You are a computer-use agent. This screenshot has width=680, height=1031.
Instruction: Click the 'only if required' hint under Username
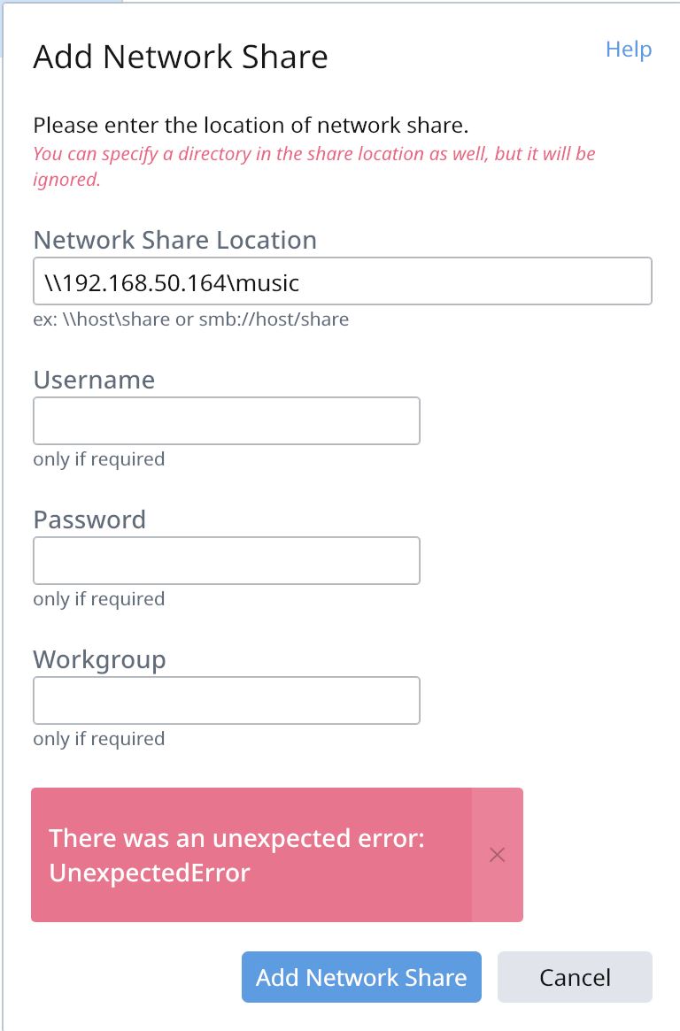(98, 459)
